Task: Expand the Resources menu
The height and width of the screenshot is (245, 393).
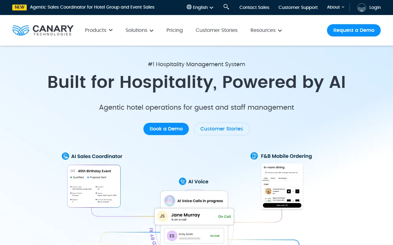Action: 266,30
